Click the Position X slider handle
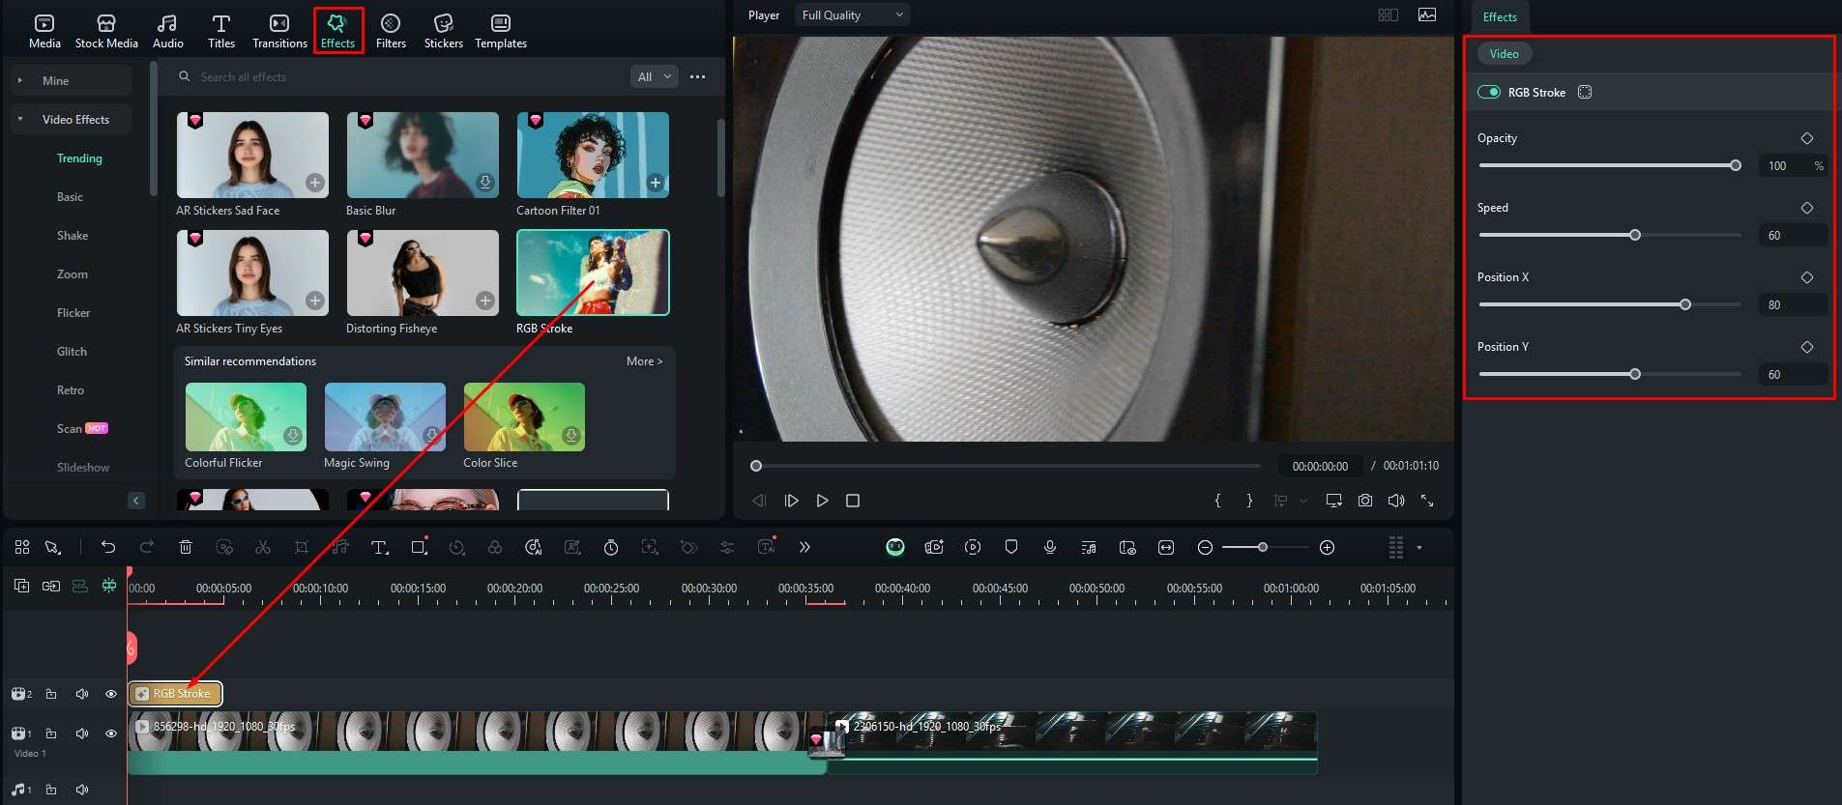1842x805 pixels. (1685, 304)
